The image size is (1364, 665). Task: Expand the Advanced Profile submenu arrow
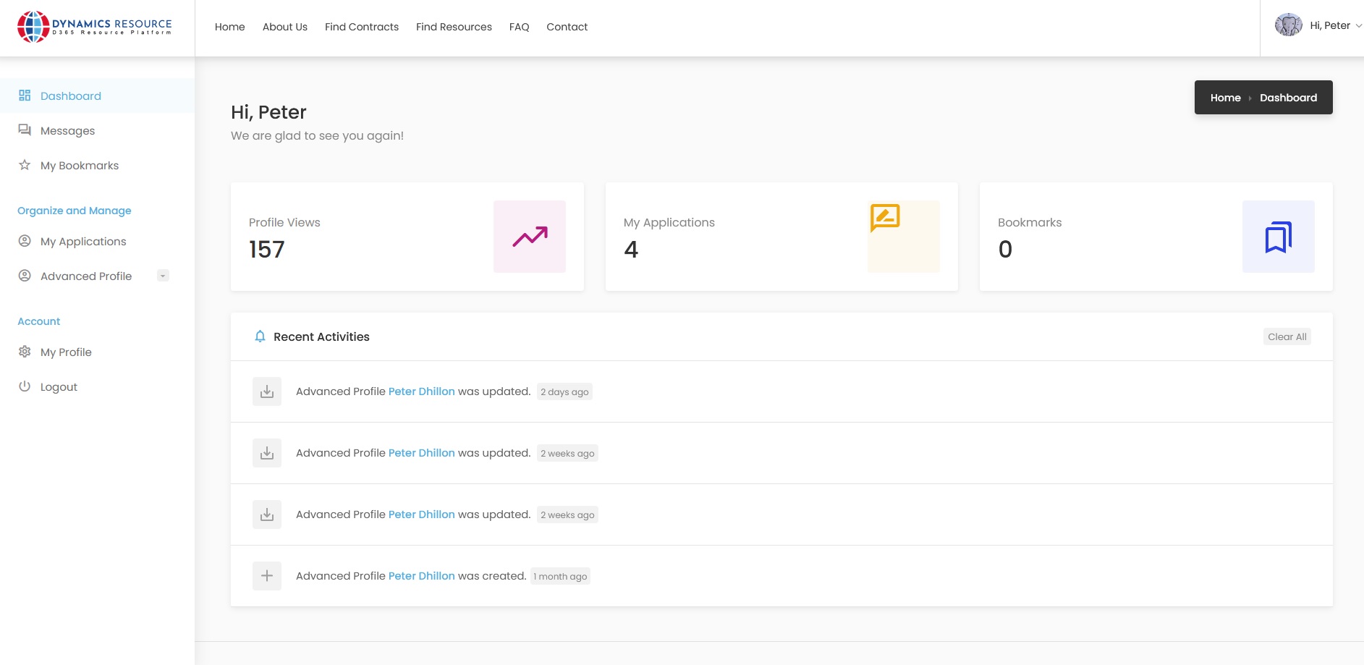pos(163,276)
